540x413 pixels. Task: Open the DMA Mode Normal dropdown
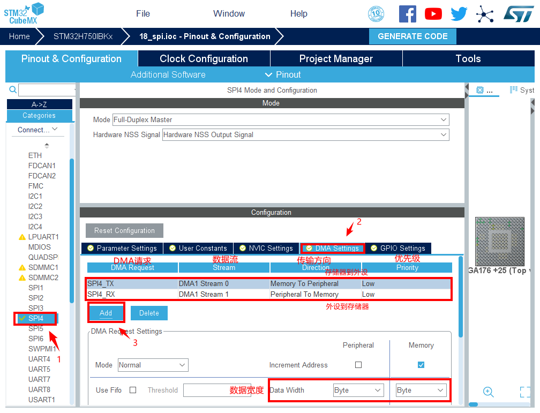click(x=153, y=365)
